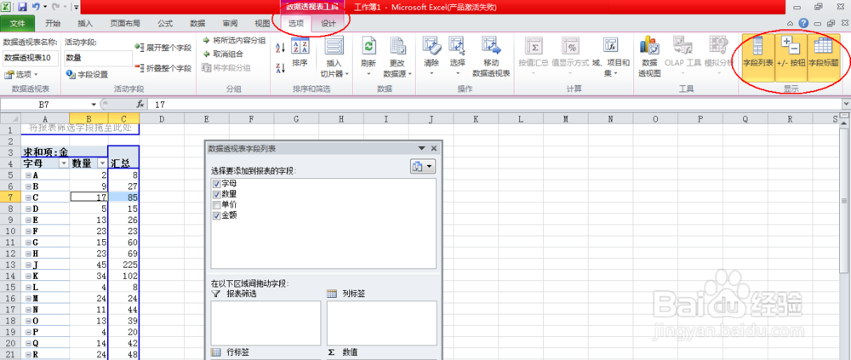
Task: Switch to the 公式 formulas tab
Action: tap(165, 24)
